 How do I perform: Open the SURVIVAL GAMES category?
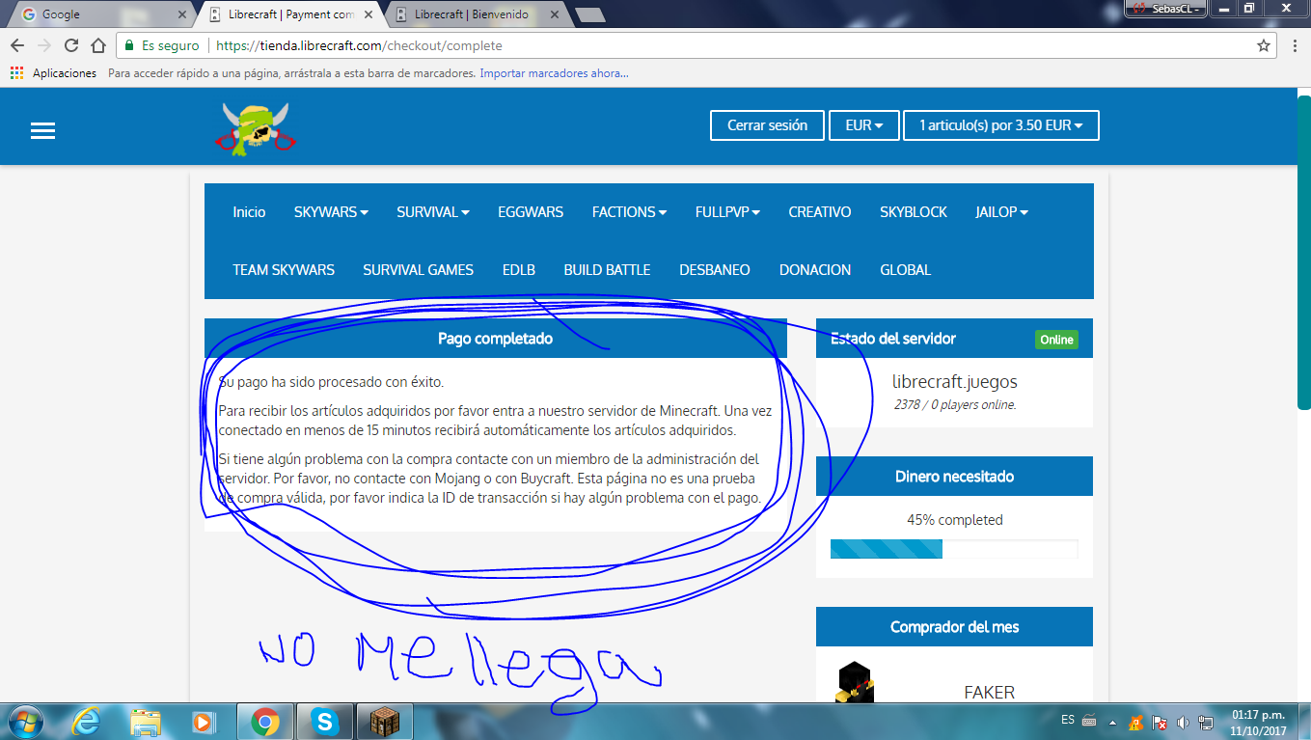[419, 270]
